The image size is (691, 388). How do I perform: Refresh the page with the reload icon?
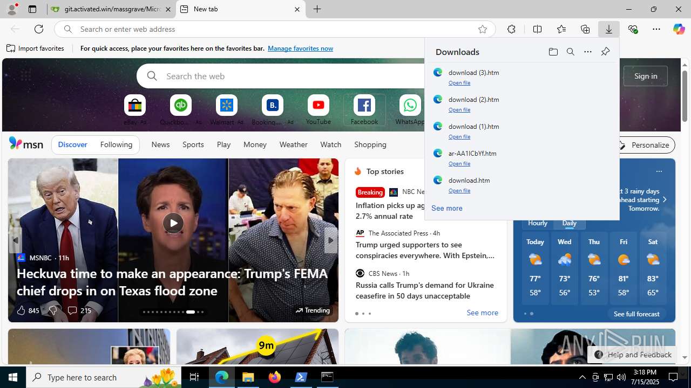[39, 29]
